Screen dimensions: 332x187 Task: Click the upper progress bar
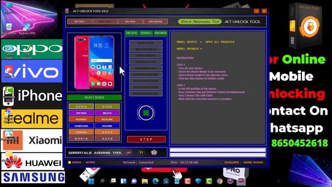218,150
